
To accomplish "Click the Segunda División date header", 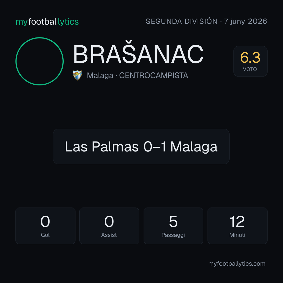I will [x=206, y=21].
